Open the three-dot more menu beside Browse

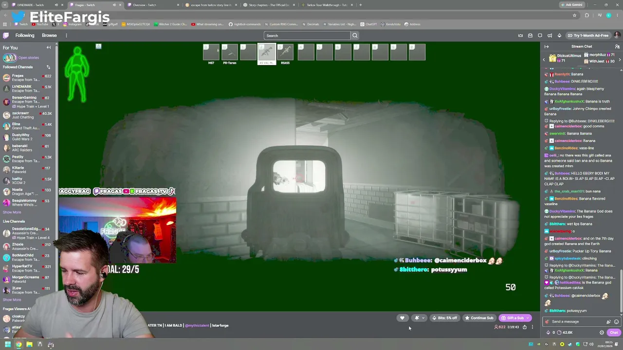tap(66, 35)
